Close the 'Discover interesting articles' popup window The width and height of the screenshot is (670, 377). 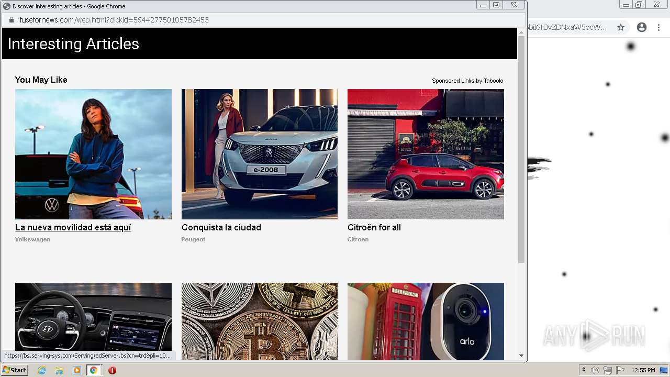click(x=514, y=5)
